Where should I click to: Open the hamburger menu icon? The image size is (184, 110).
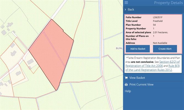point(126,2)
